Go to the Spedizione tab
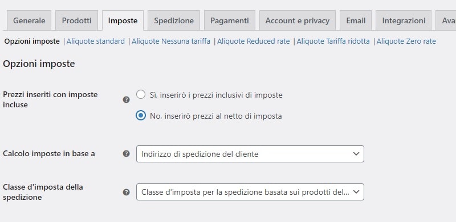456x222 pixels. (x=174, y=20)
